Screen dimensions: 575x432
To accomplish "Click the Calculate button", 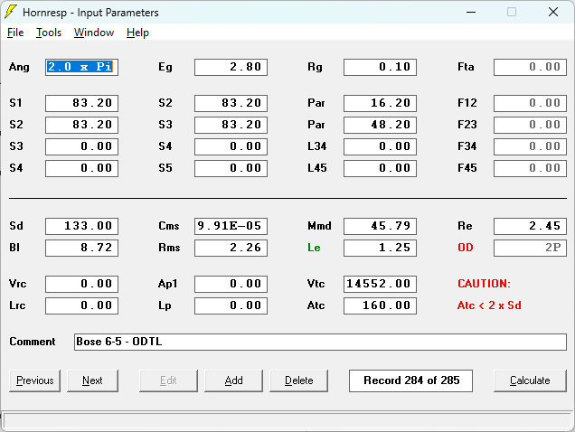I will (530, 380).
